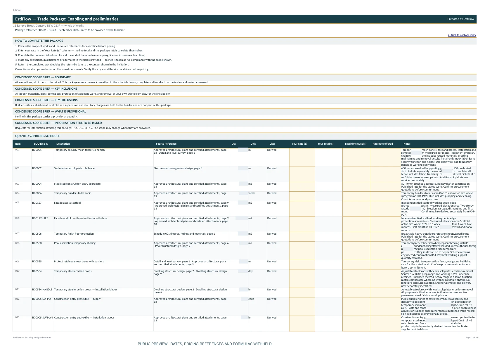This screenshot has height=348, width=492.
Task: Click Your Rate cell for TK-0001
Action: [302, 157]
